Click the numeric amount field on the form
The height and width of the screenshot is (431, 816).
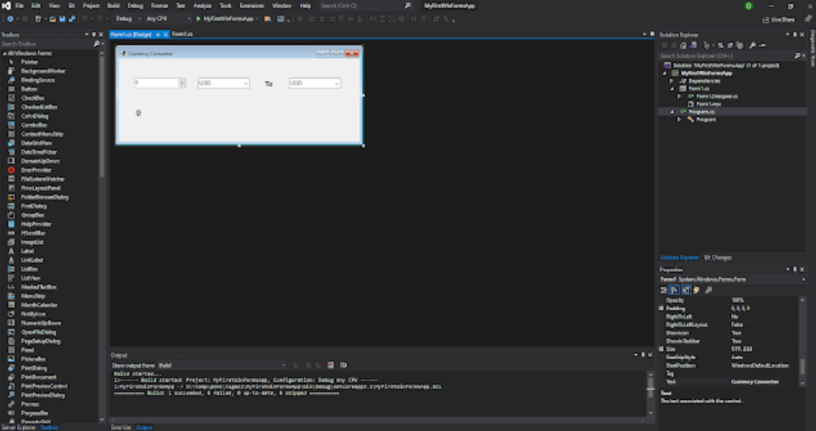pyautogui.click(x=156, y=83)
